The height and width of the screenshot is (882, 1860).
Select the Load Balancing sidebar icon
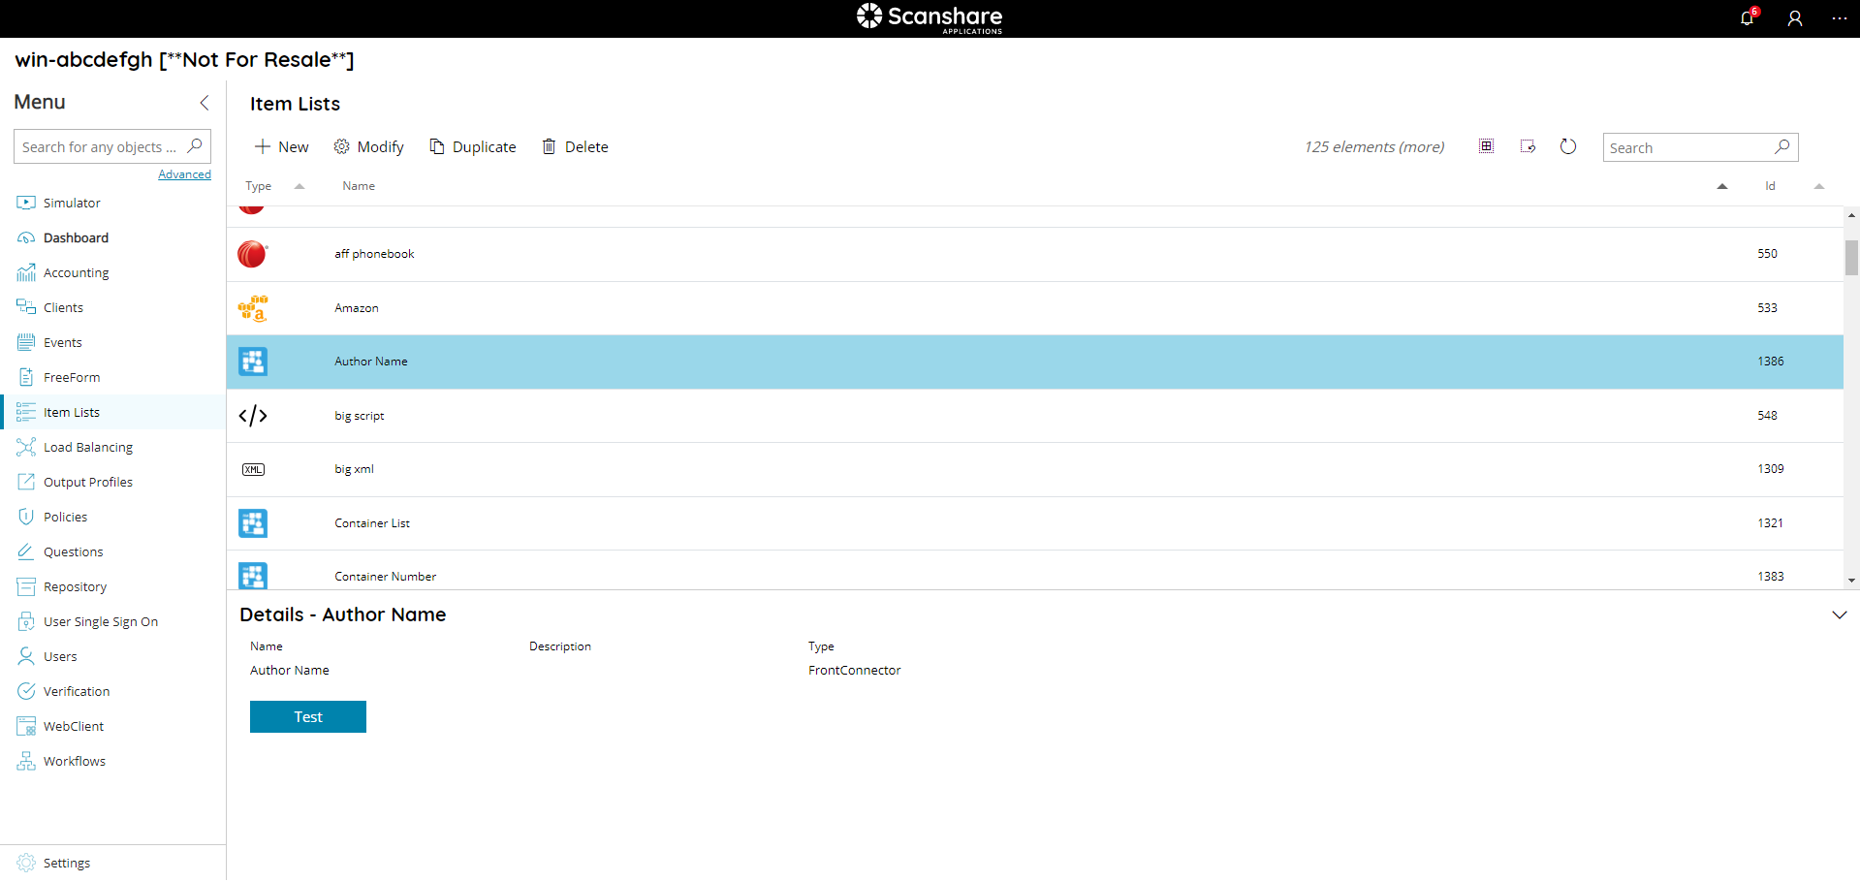pos(25,447)
